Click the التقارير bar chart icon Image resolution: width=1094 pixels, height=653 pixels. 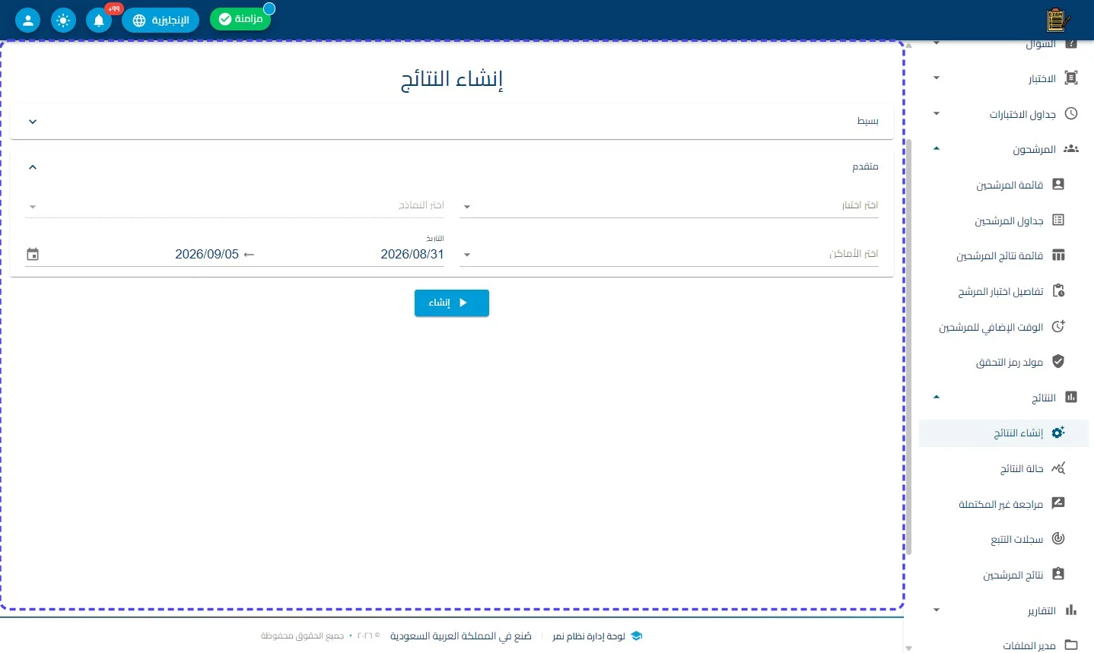coord(1071,610)
